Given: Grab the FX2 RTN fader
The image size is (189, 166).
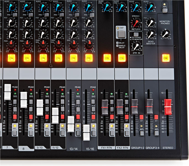Looking at the screenshot, I should coord(120,107).
